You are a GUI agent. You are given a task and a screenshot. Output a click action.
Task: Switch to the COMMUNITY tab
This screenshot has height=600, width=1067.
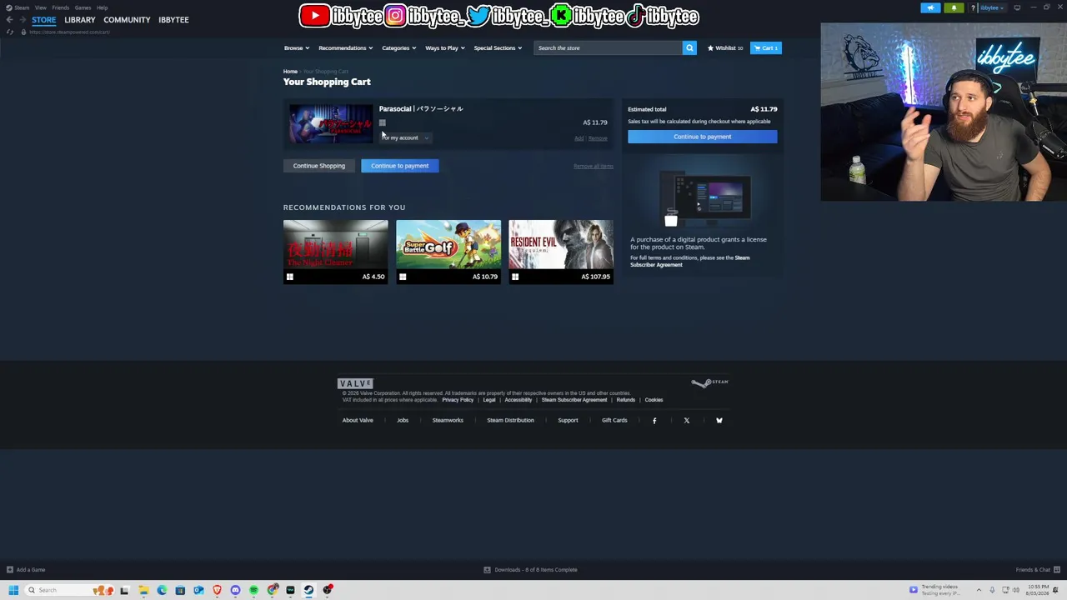click(x=127, y=20)
